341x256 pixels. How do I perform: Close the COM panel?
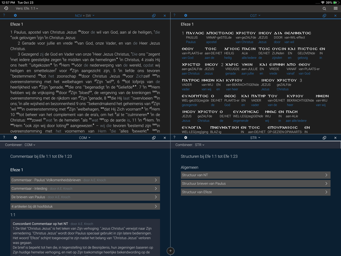point(165,138)
